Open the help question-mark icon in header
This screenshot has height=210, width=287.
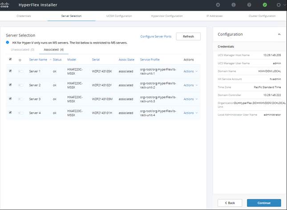pyautogui.click(x=249, y=5)
